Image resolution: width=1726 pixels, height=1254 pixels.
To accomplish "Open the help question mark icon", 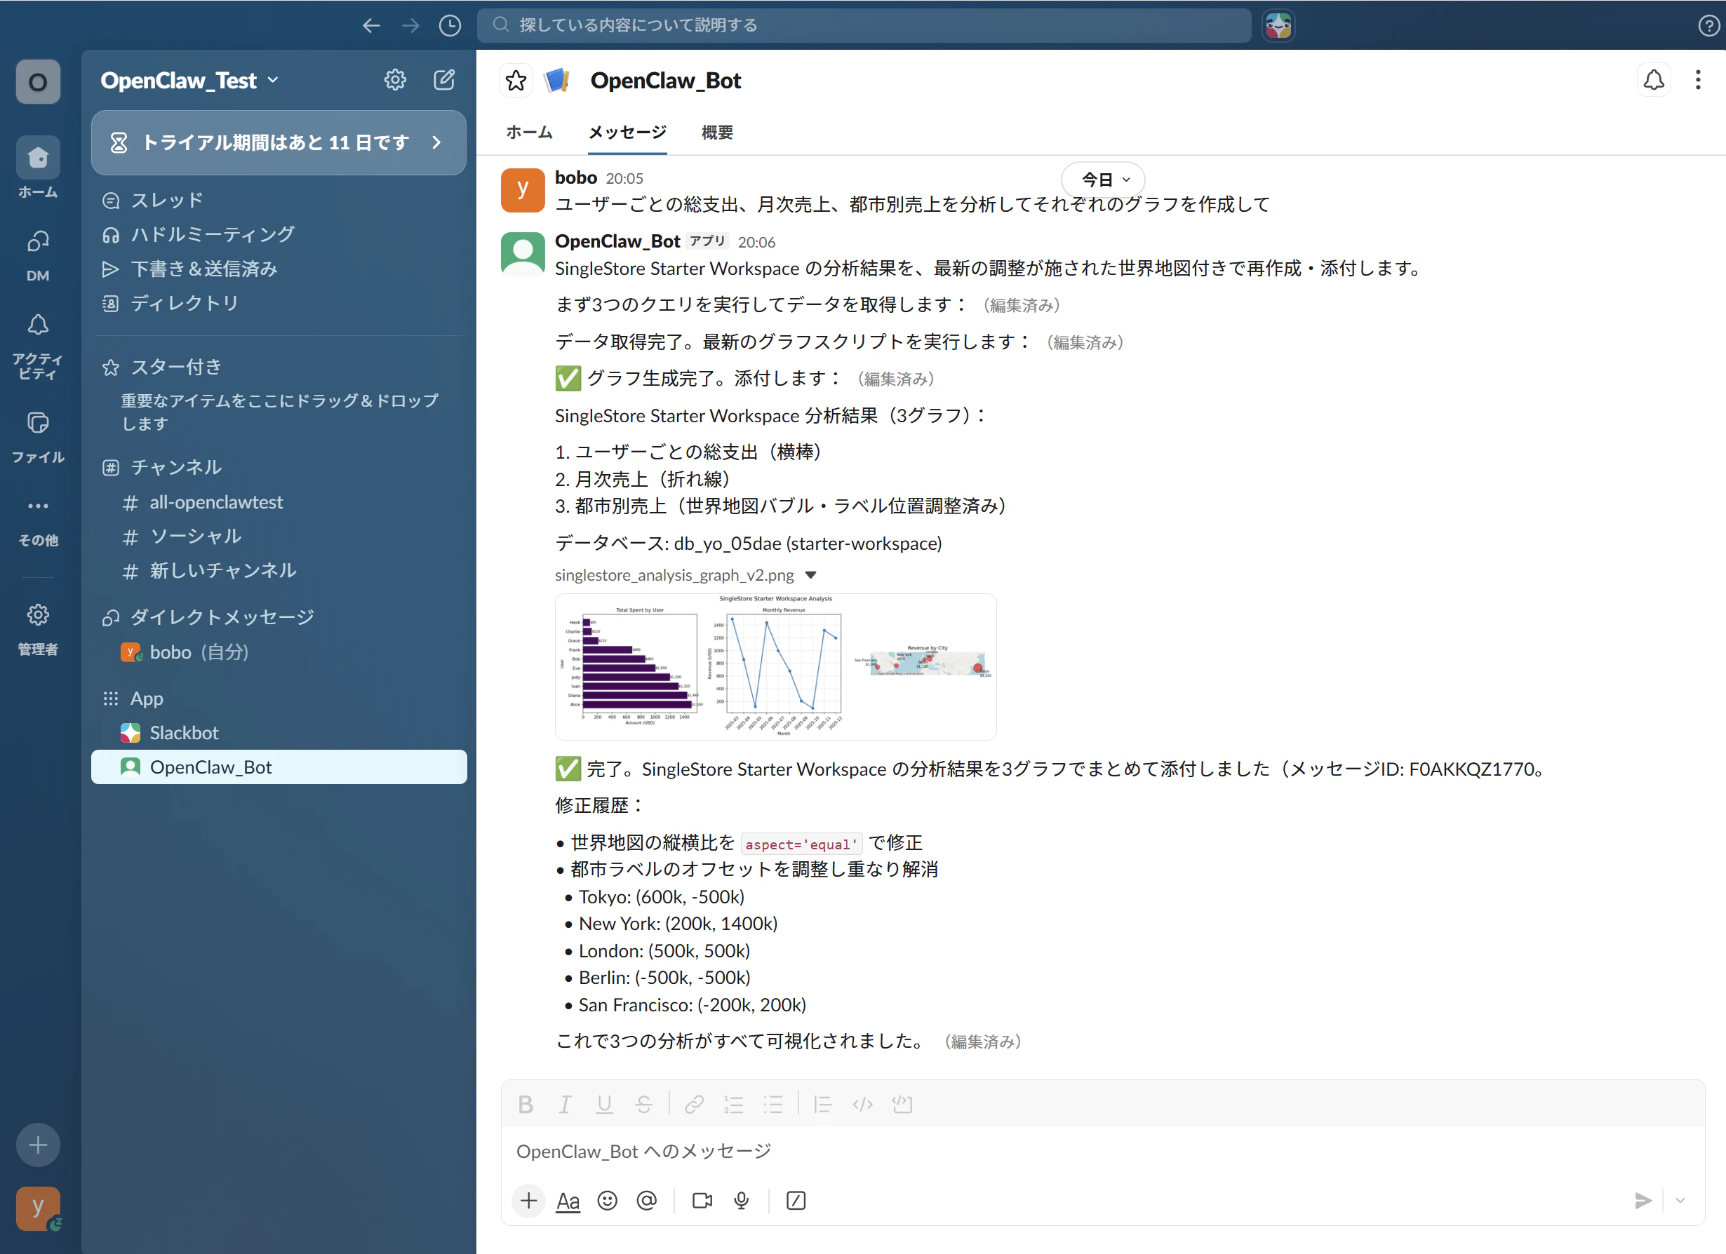I will [x=1708, y=26].
